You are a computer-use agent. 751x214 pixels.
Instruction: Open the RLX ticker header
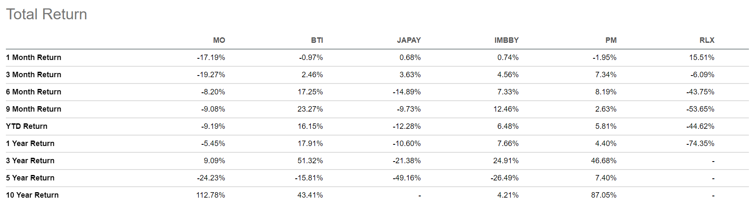(x=706, y=40)
